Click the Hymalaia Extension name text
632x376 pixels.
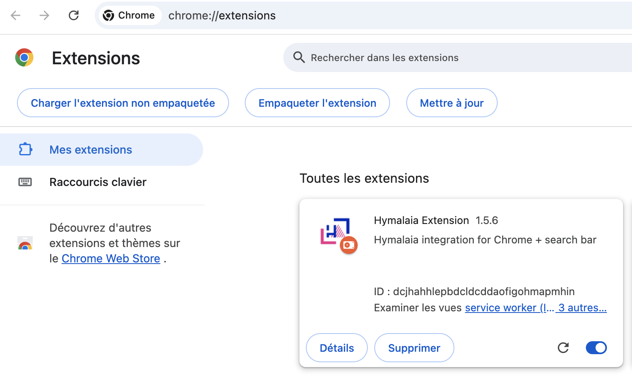pos(421,220)
